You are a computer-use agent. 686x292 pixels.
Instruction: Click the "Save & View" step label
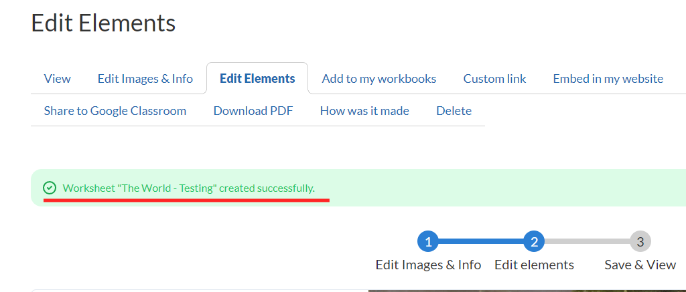[640, 265]
